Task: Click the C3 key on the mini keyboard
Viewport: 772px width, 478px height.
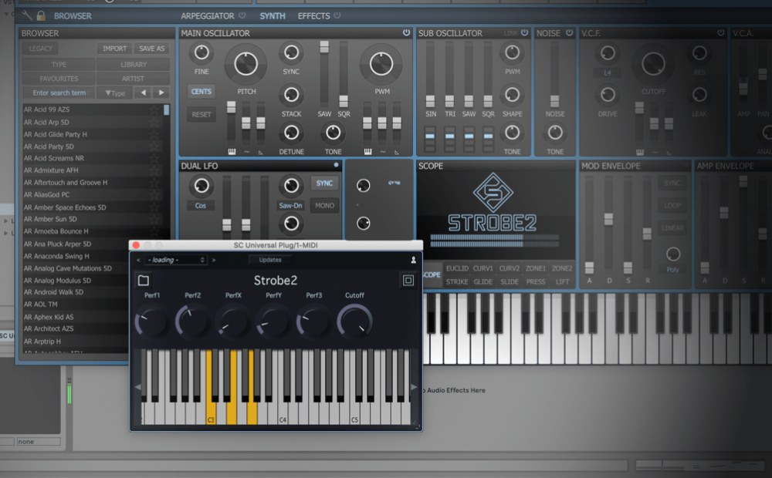Action: (x=211, y=386)
